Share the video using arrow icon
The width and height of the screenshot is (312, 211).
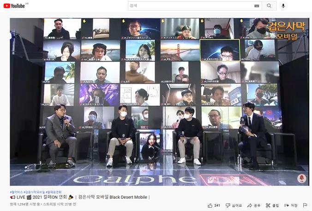click(250, 205)
